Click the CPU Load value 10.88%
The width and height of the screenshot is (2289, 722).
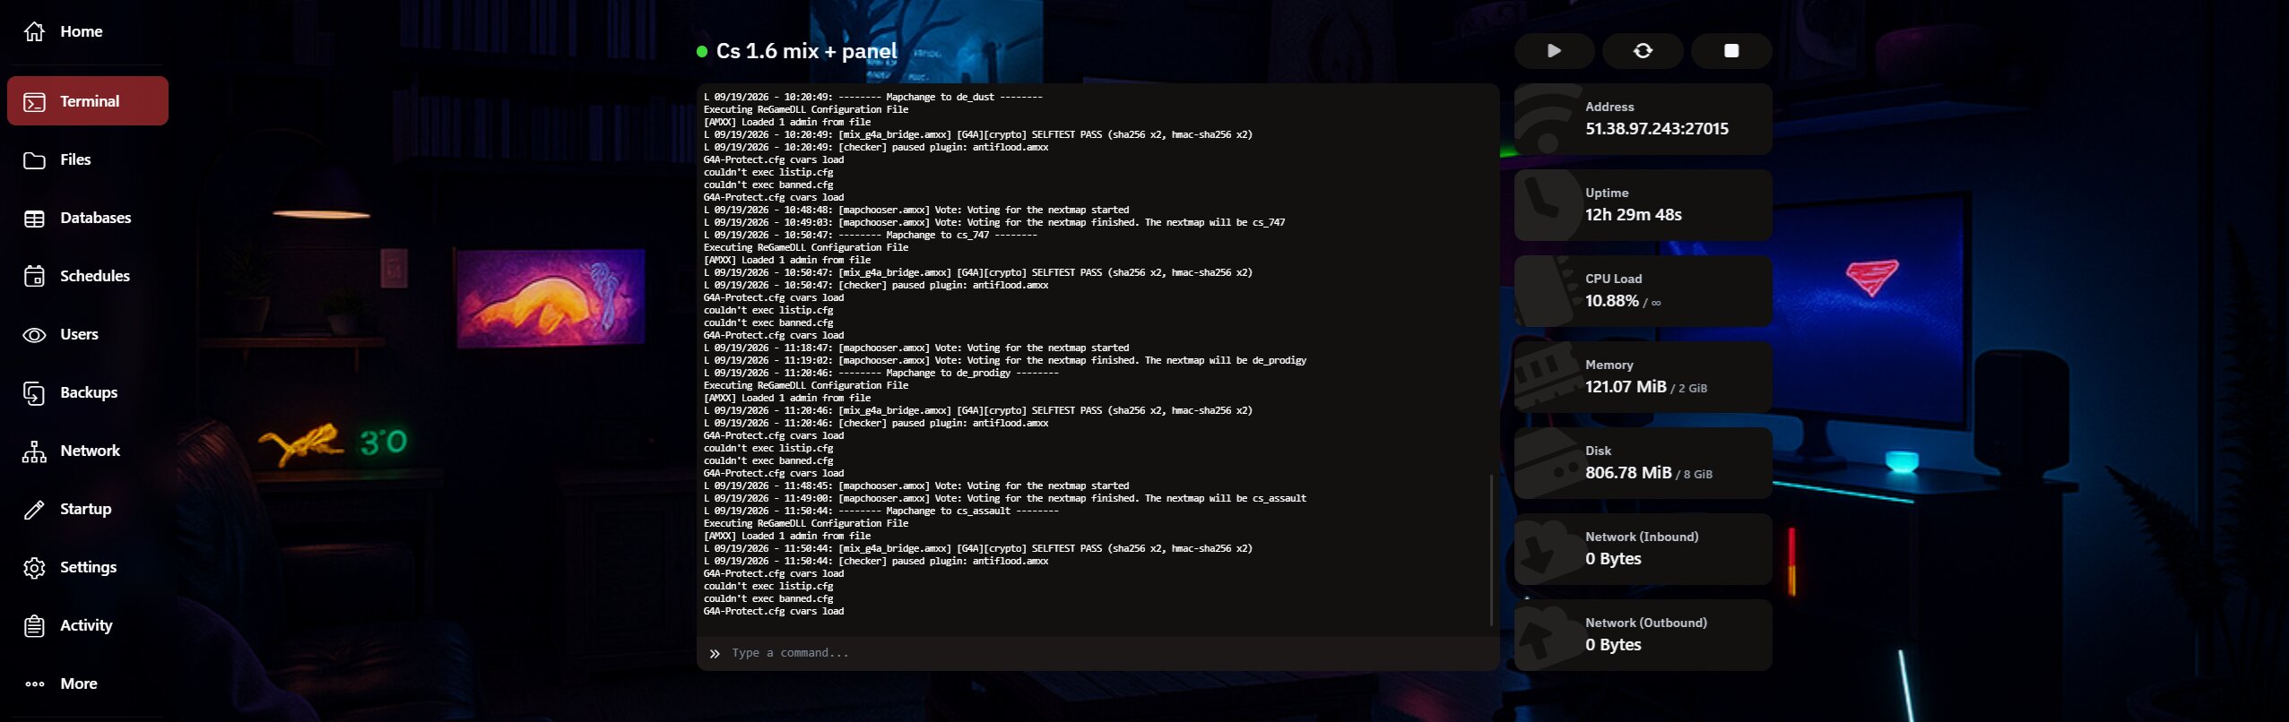point(1611,301)
